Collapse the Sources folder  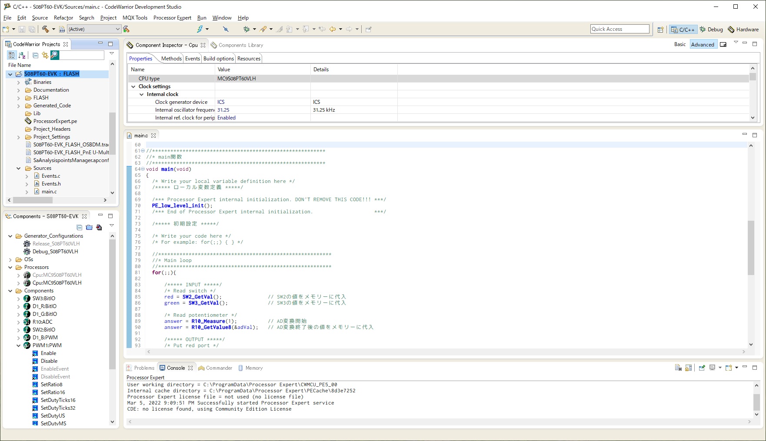click(18, 168)
